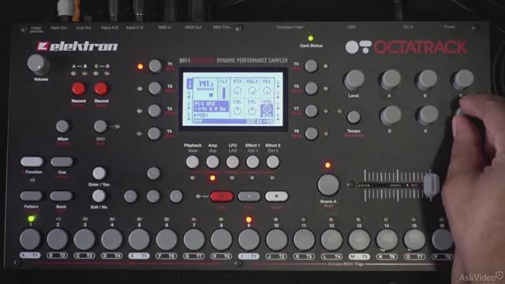Hit the Record A-B red button
The width and height of the screenshot is (505, 284).
(79, 88)
